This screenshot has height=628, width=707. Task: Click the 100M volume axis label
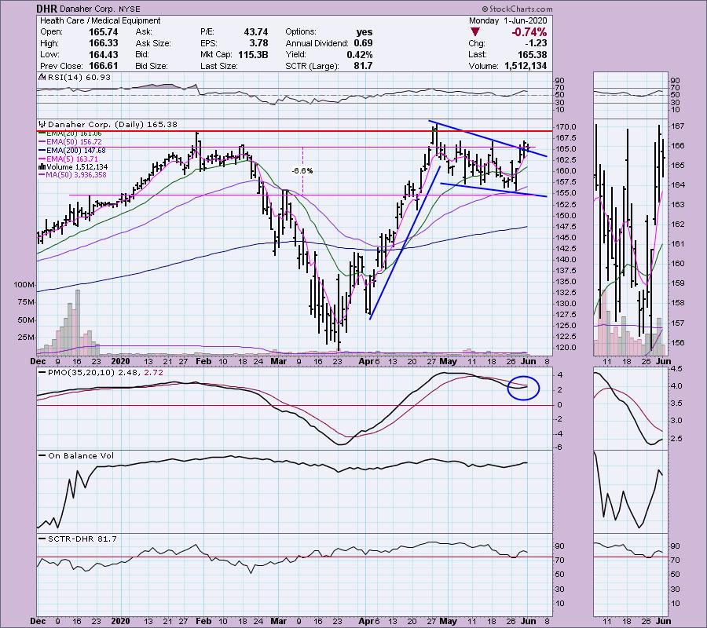coord(24,285)
